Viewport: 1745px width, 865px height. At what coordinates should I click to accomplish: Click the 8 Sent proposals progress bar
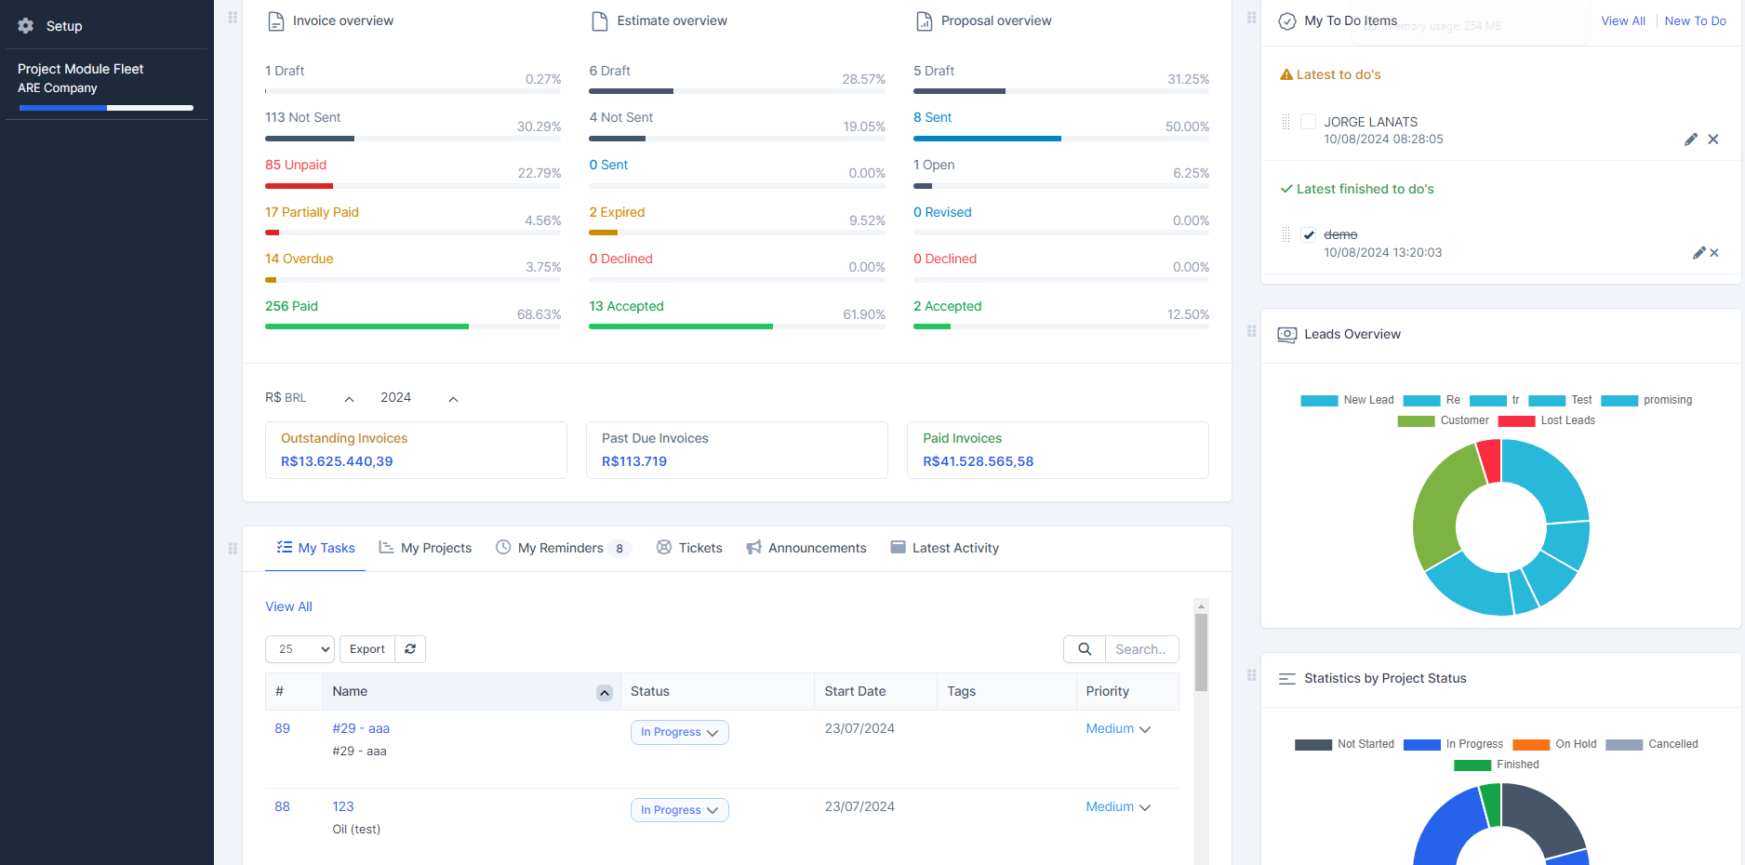987,139
